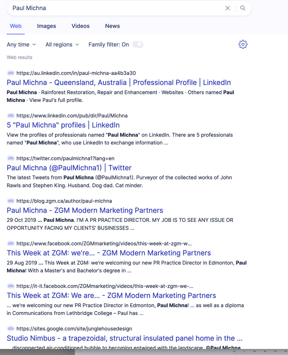The image size is (288, 355).
Task: Switch to the Videos tab
Action: click(80, 26)
